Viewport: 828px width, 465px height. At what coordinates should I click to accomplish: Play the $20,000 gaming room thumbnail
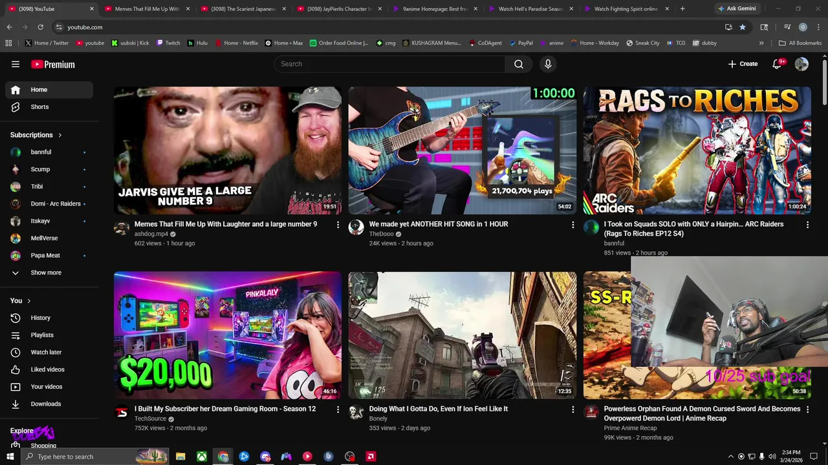coord(228,335)
